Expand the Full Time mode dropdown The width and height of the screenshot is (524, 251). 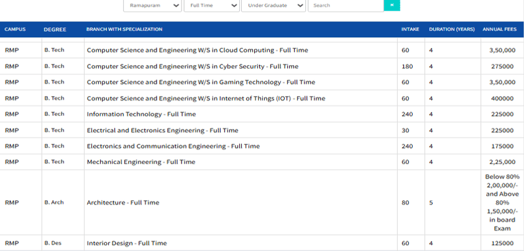point(211,5)
